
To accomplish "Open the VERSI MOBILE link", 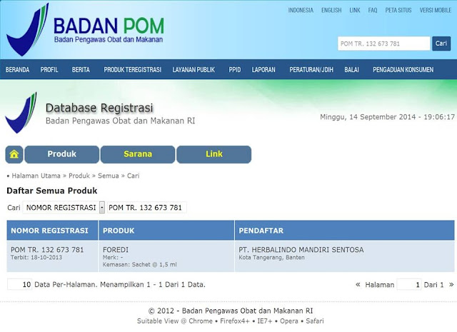I will [436, 10].
